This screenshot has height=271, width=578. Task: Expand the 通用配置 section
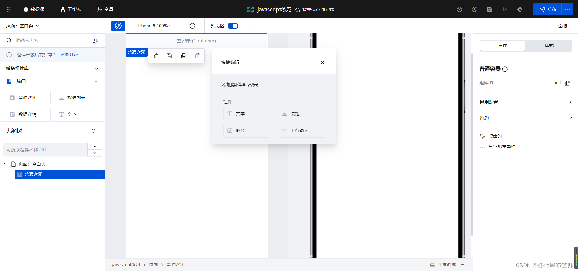point(526,102)
